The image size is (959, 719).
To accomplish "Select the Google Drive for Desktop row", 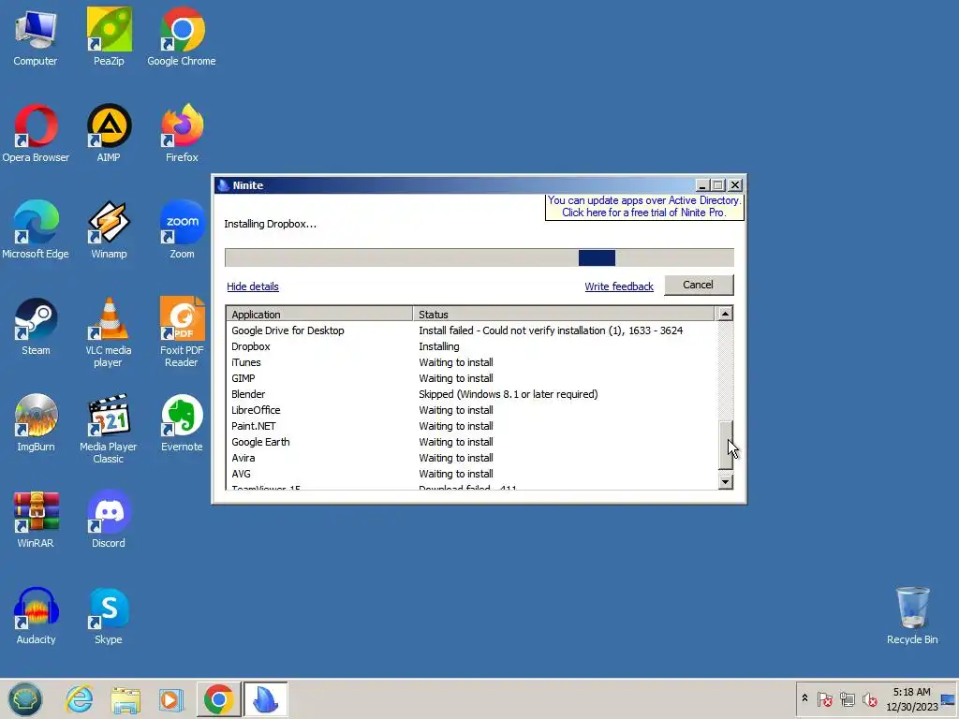I will click(x=471, y=330).
